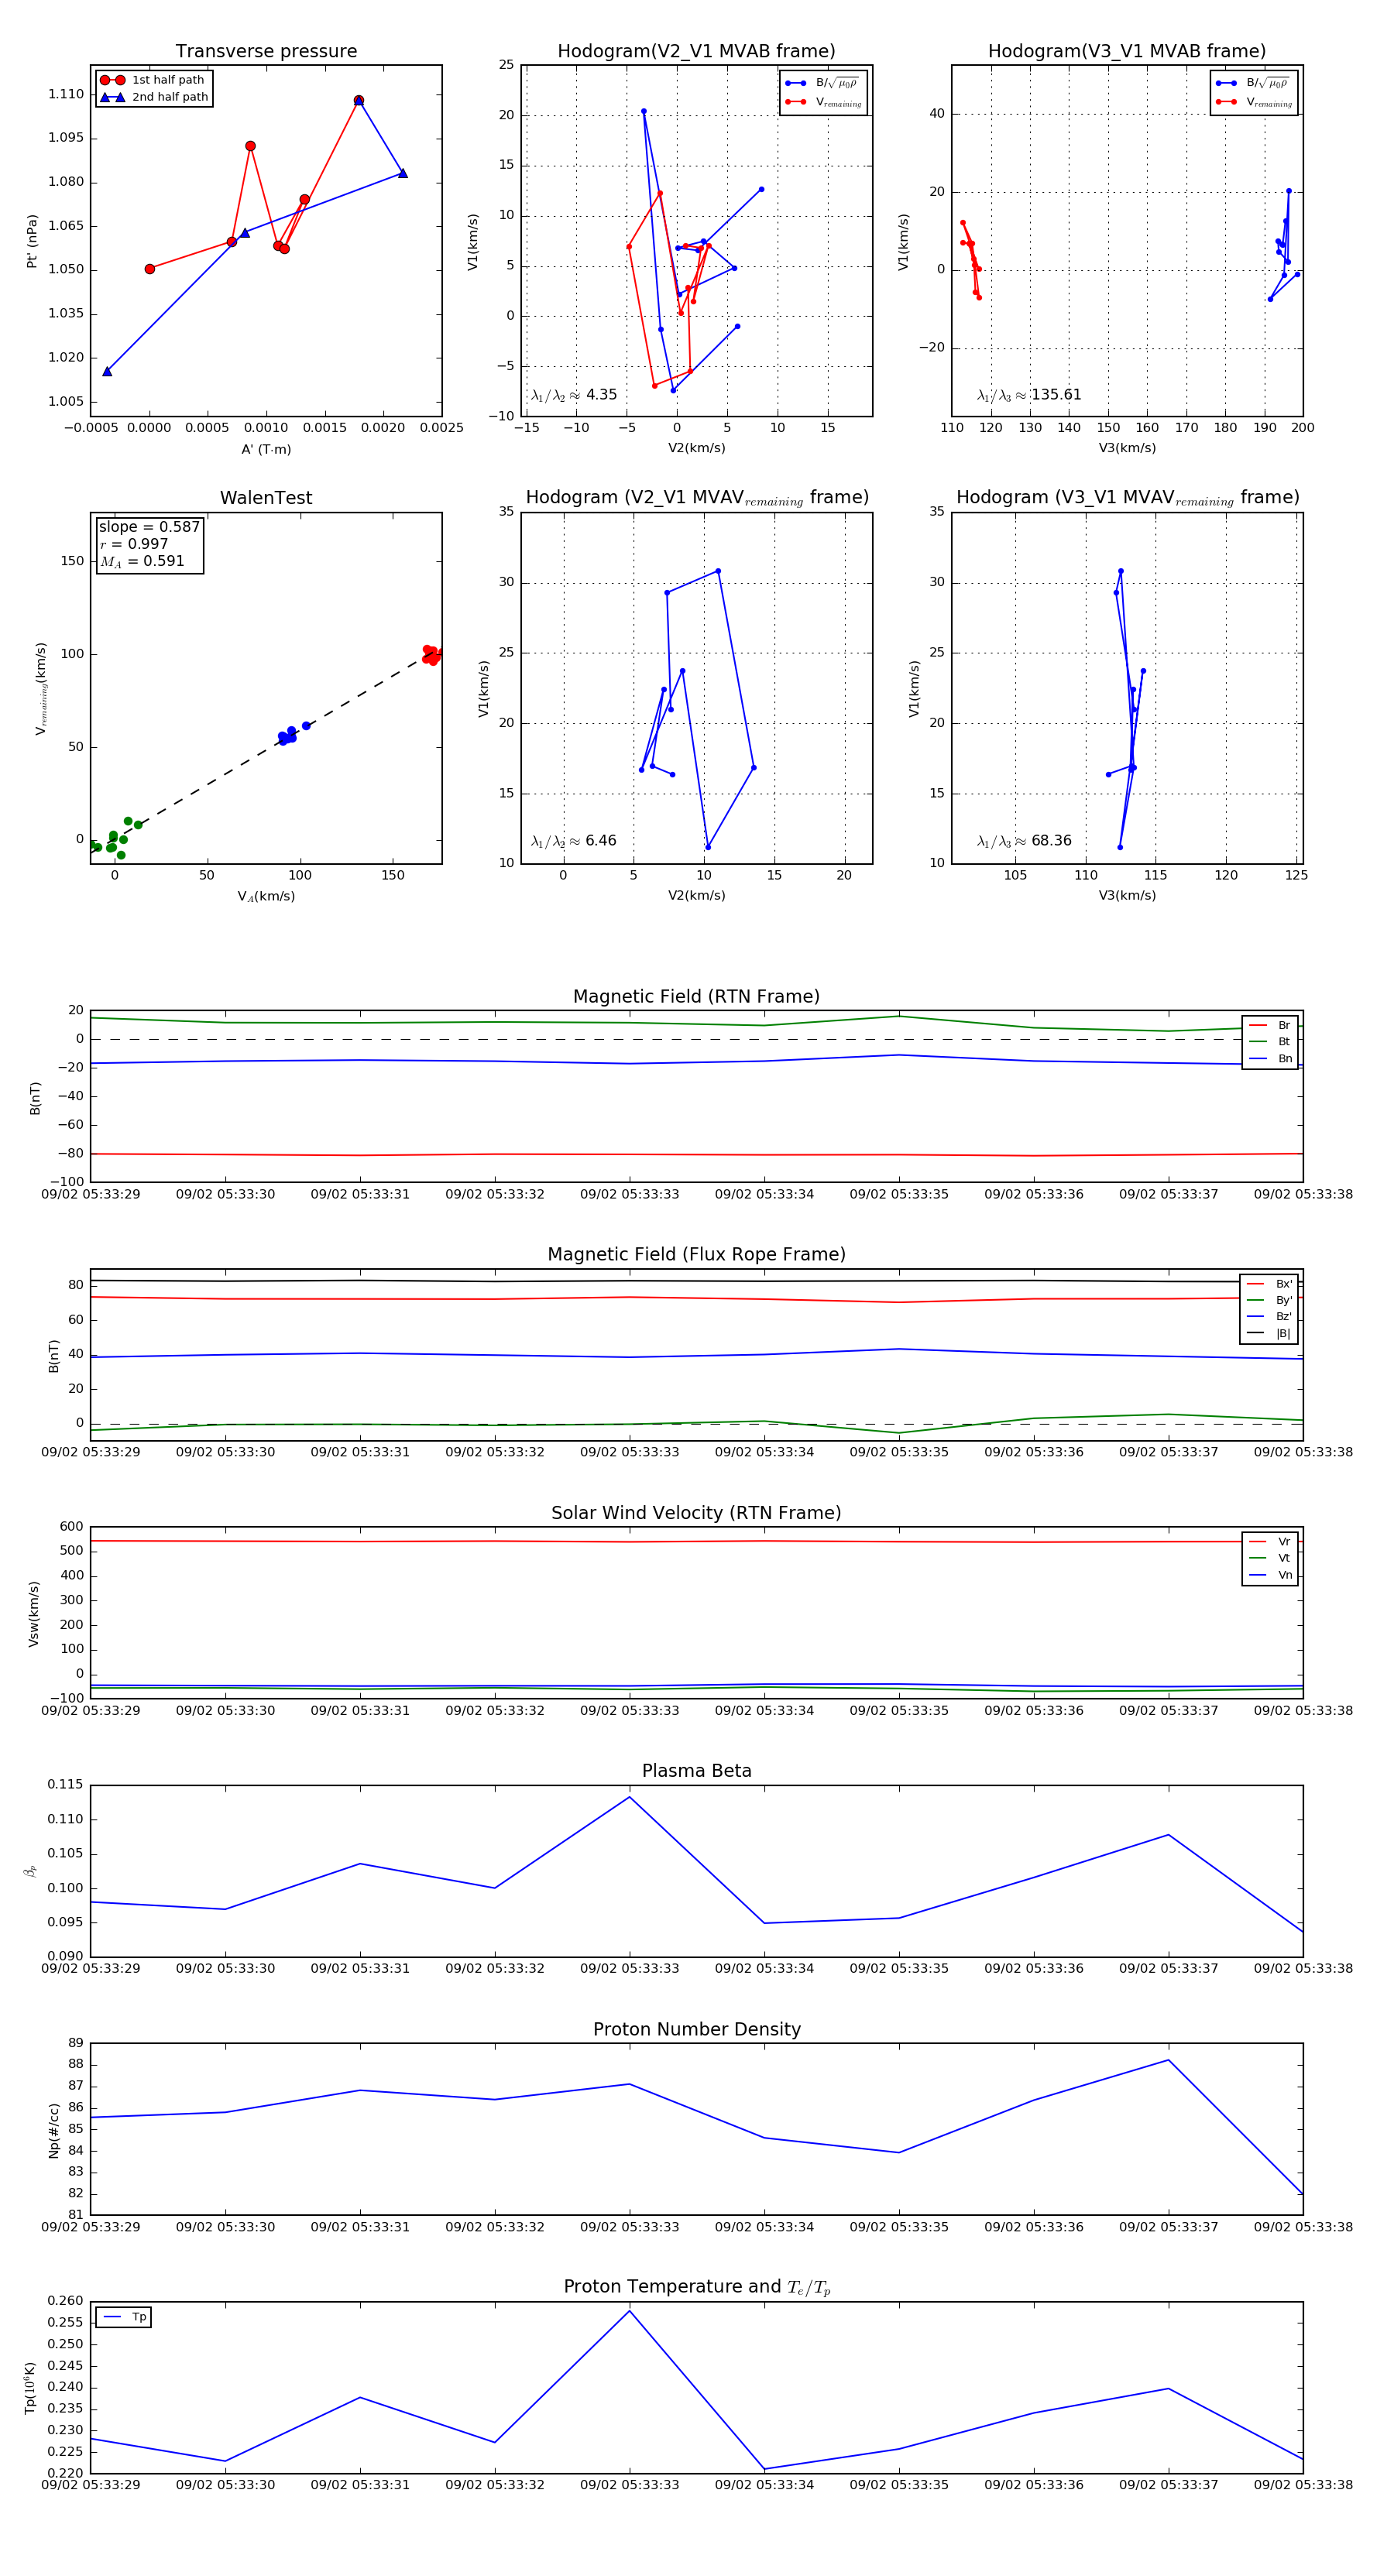
Task: Click the "Solar Wind Velocity (RTN Frame)" title
Action: point(696,1514)
